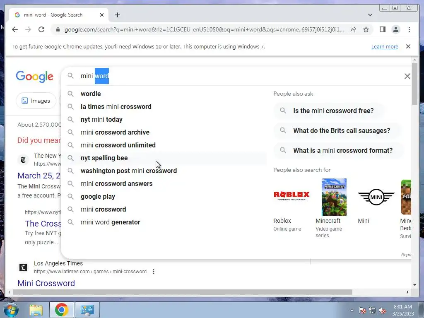Screen dimensions: 424x318
Task: Click the Chrome taskbar icon
Action: (x=61, y=310)
